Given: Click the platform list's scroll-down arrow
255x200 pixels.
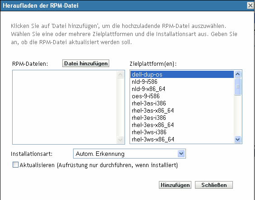Looking at the screenshot, I should click(237, 139).
